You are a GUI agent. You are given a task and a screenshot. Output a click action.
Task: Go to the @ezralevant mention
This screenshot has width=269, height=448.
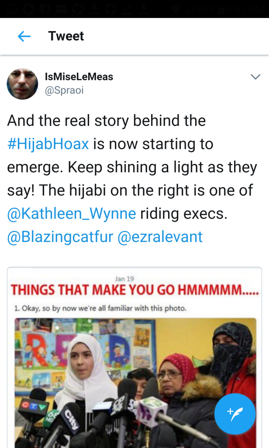click(x=161, y=237)
